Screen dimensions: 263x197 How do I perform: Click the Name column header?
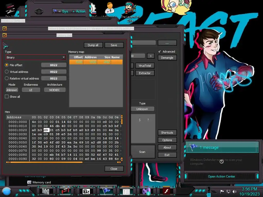117,57
